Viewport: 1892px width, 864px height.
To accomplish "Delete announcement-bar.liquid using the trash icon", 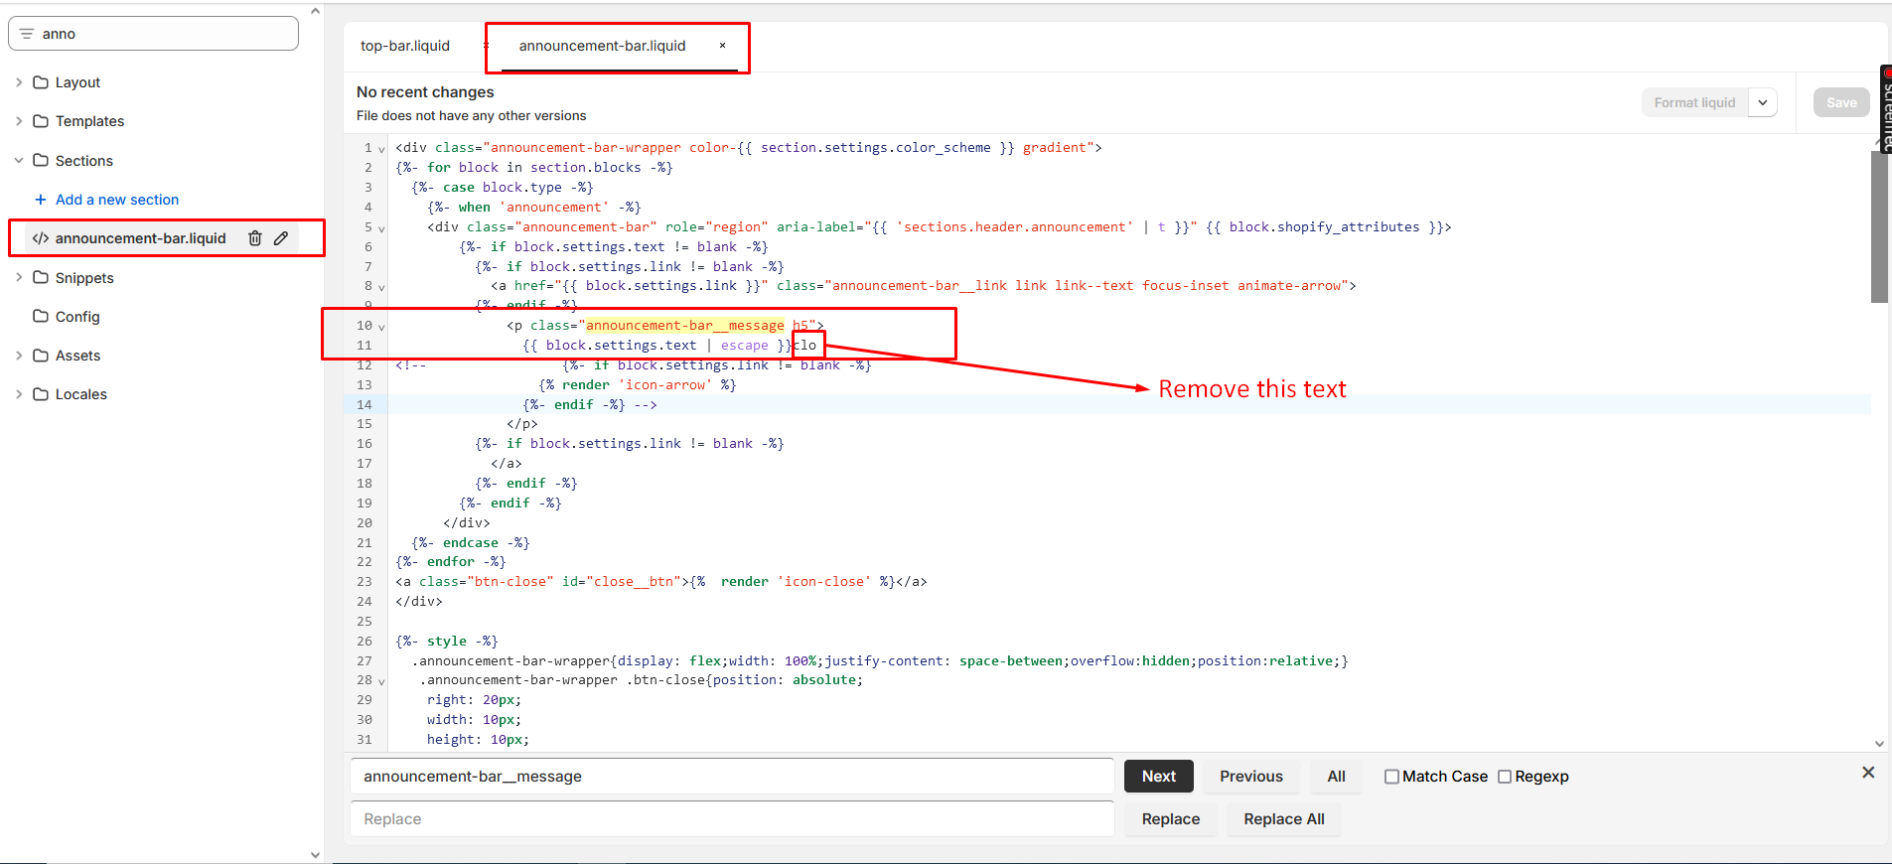I will tap(255, 238).
